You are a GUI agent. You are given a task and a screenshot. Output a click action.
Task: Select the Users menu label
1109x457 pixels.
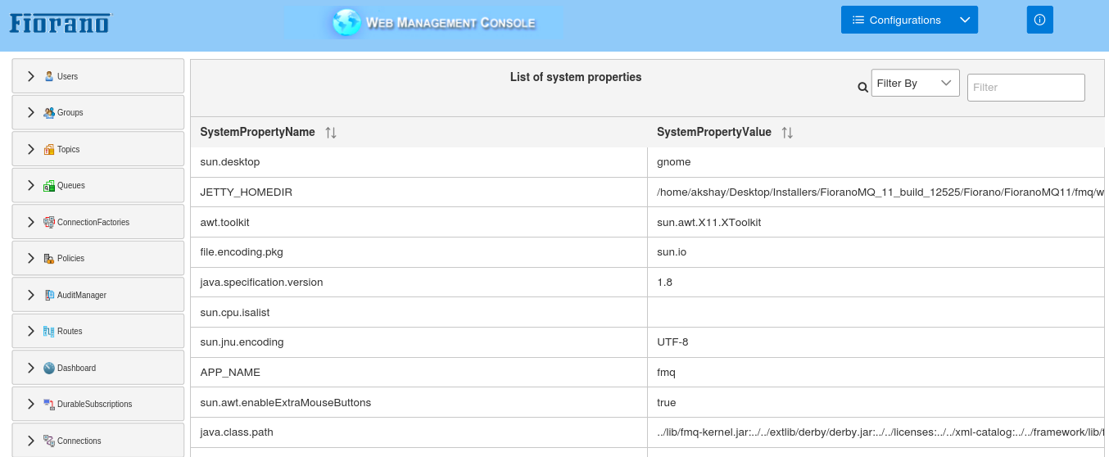[x=67, y=76]
